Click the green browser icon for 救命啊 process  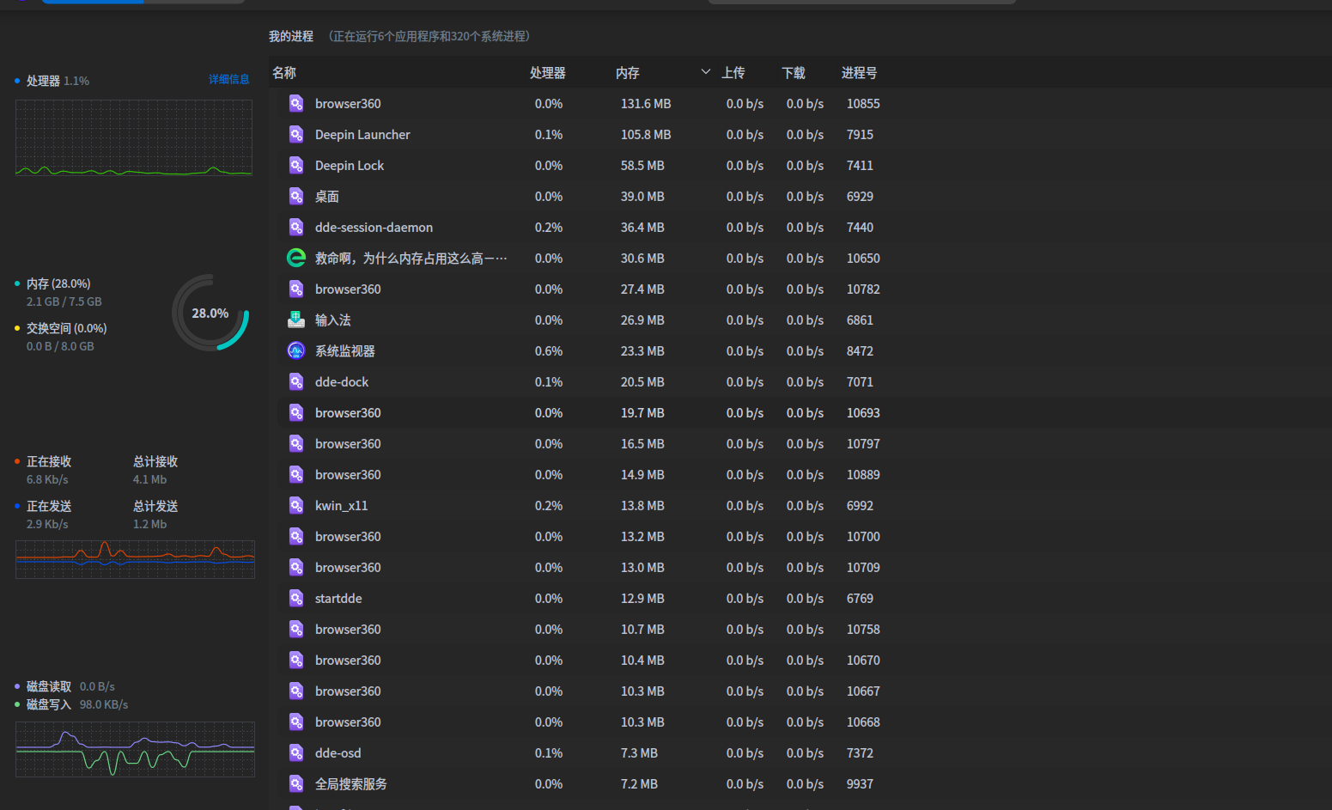click(295, 259)
